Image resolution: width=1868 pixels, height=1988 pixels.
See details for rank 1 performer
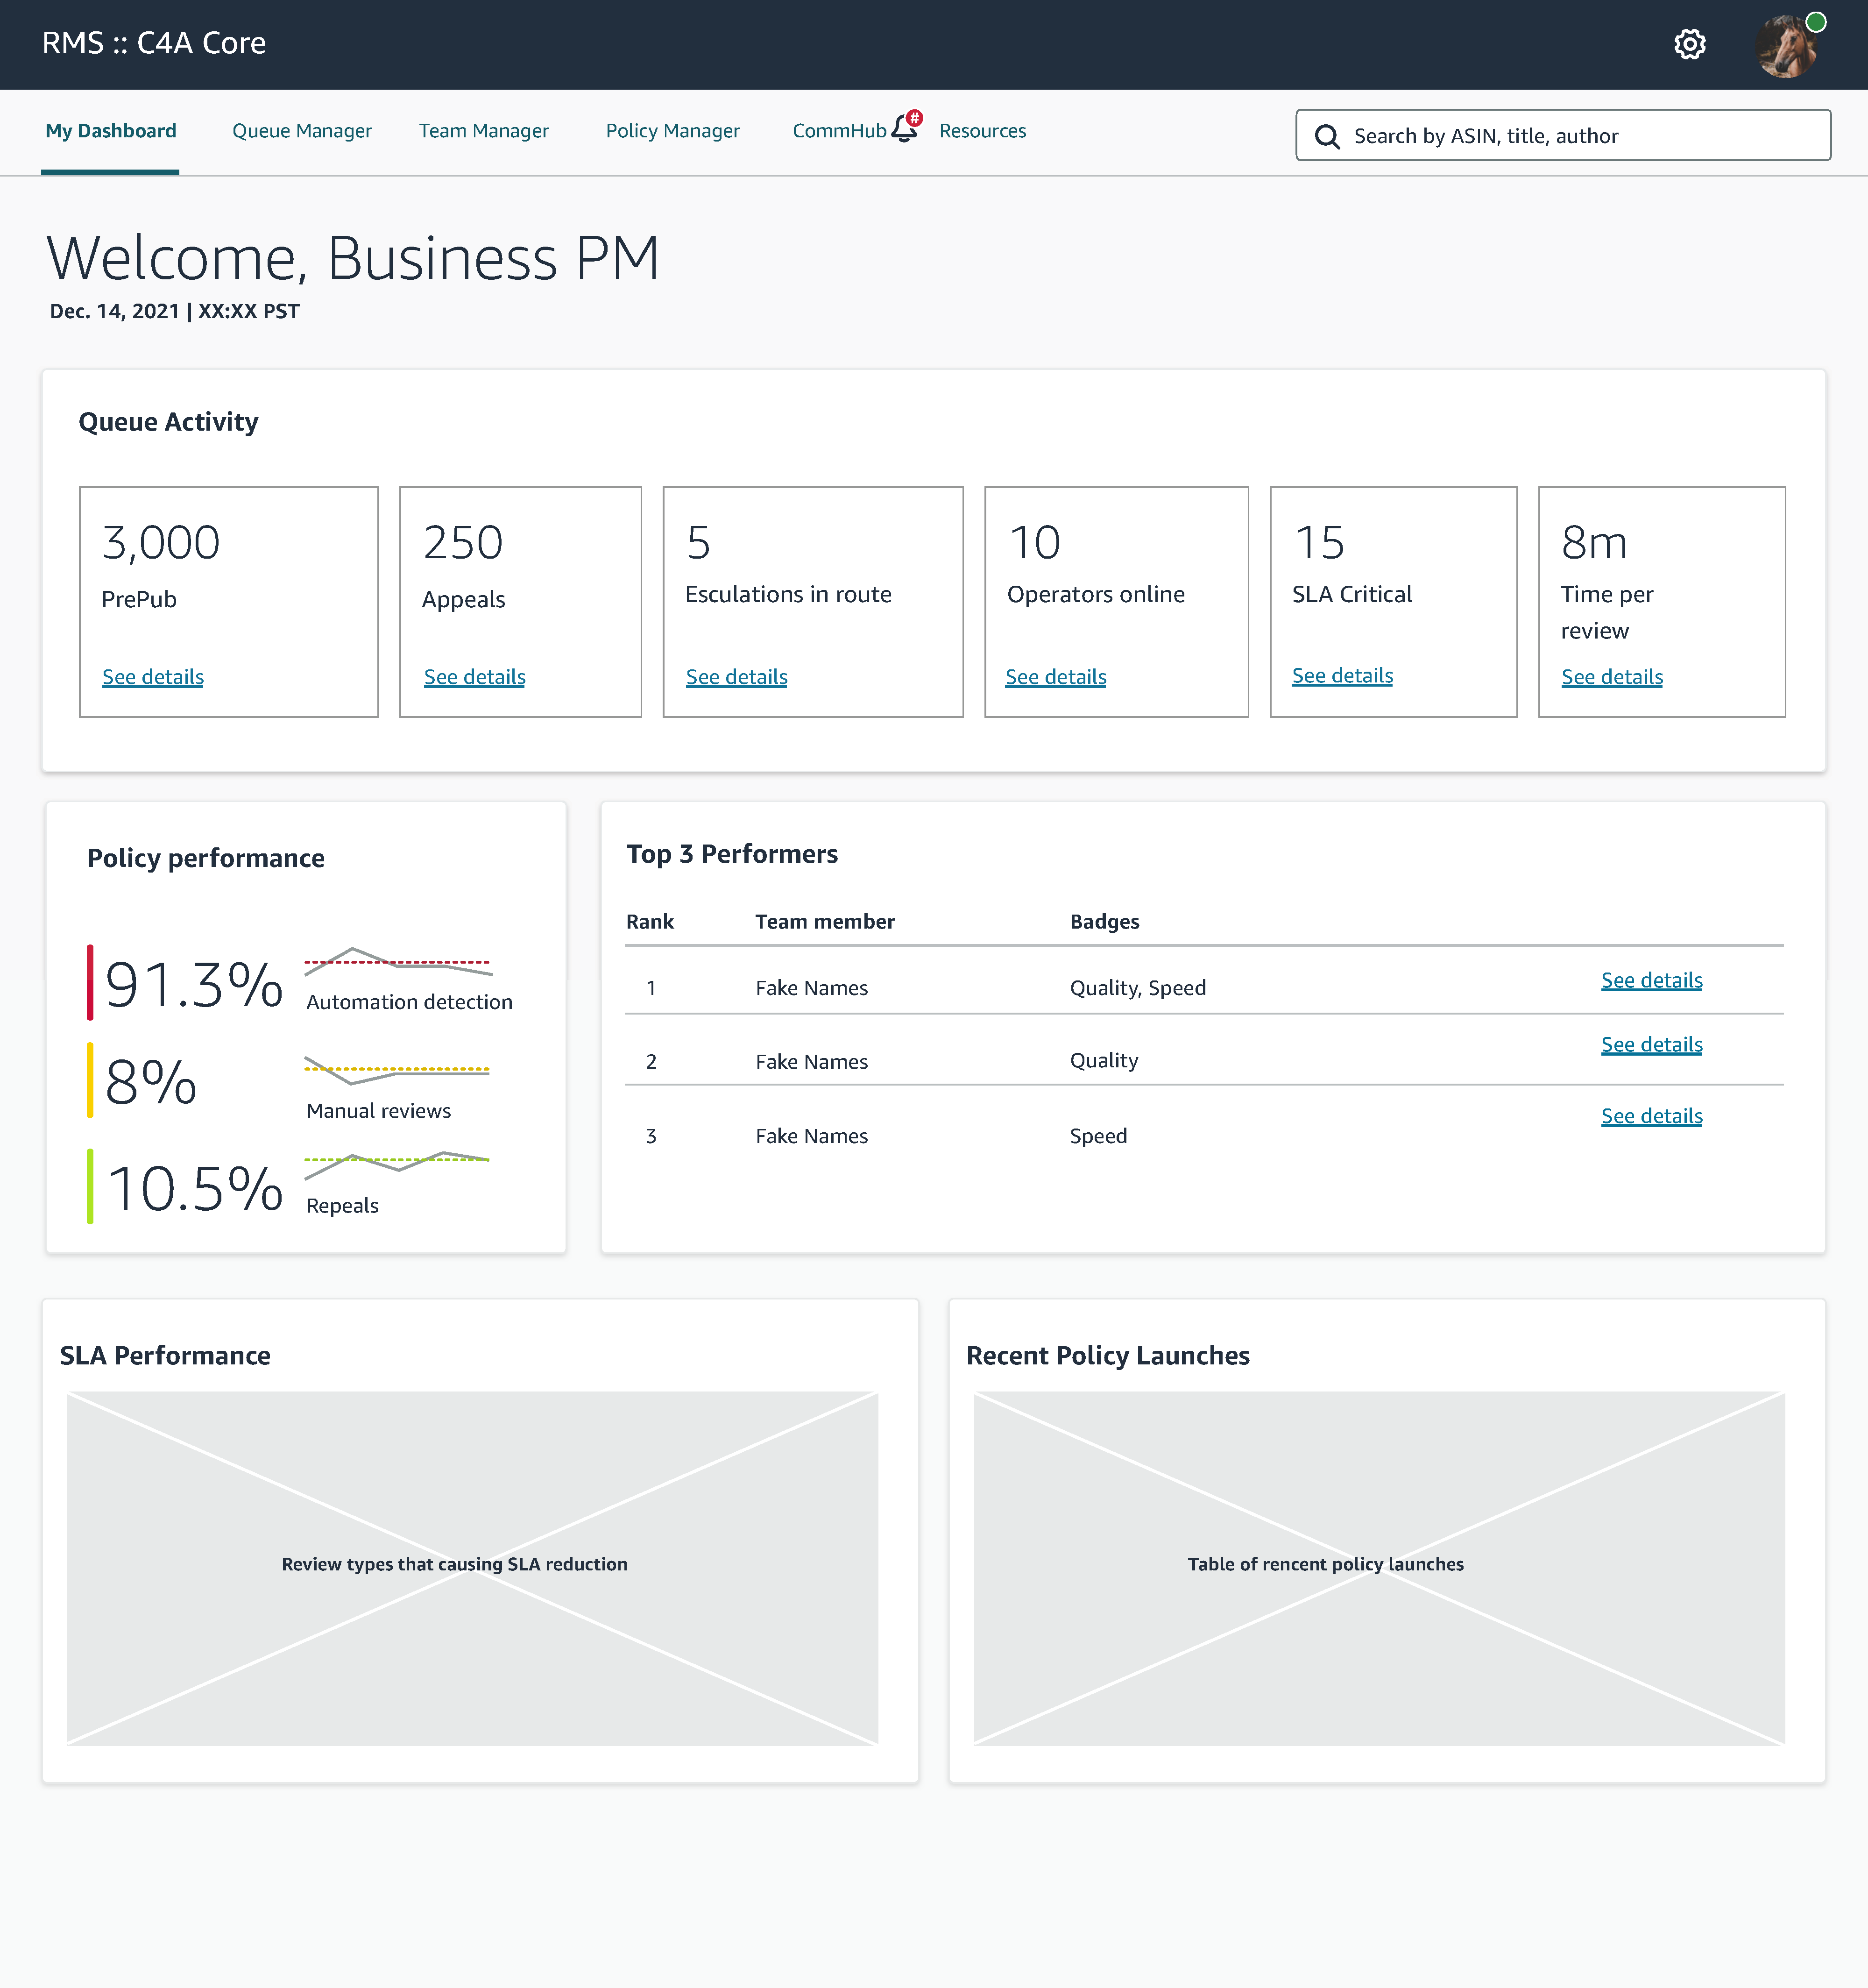click(x=1651, y=980)
